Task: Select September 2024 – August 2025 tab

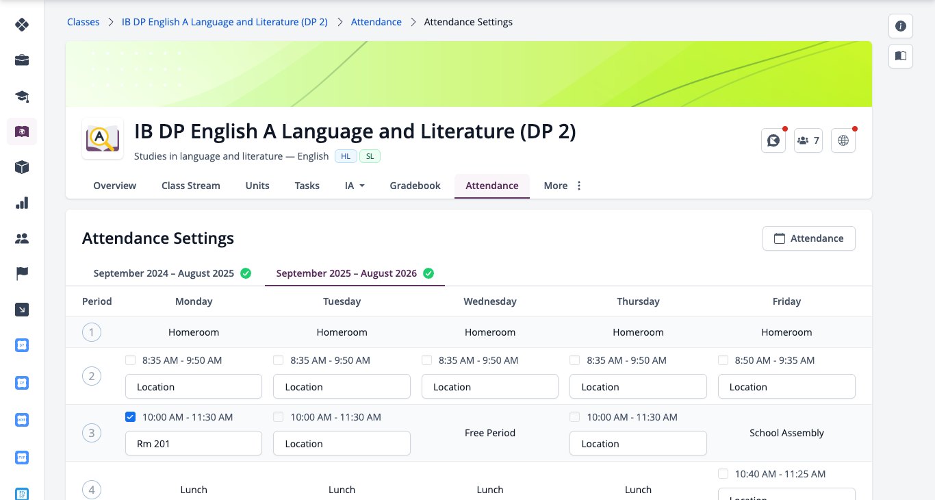Action: 172,273
